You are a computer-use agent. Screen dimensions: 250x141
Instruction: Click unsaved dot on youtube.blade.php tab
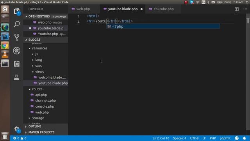(x=141, y=9)
